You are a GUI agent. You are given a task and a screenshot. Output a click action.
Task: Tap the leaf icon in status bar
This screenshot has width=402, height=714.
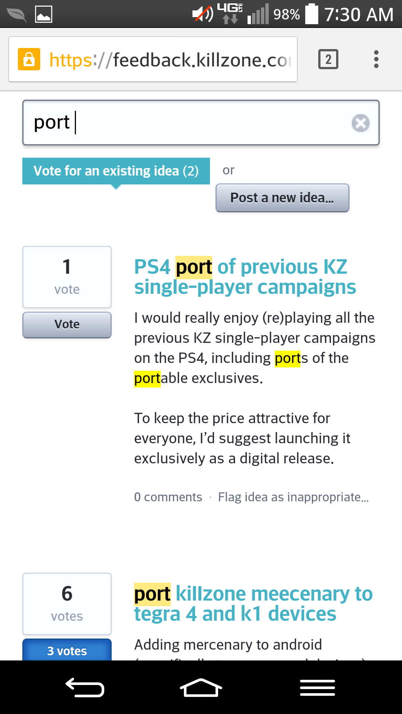(17, 14)
